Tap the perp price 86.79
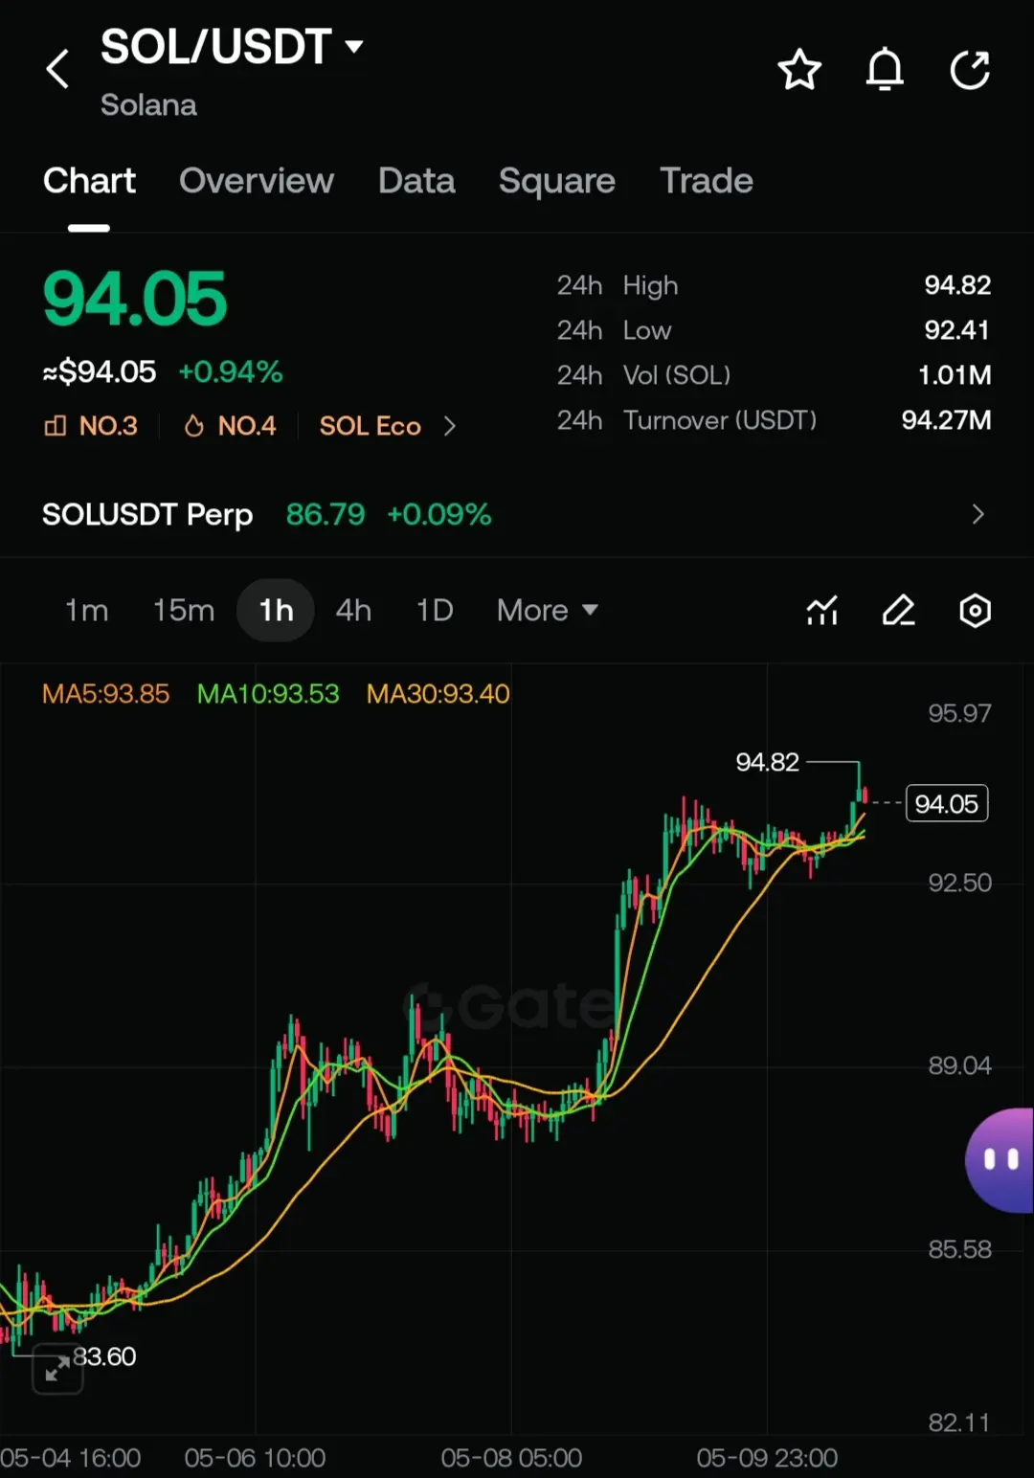The height and width of the screenshot is (1478, 1034). pyautogui.click(x=326, y=515)
